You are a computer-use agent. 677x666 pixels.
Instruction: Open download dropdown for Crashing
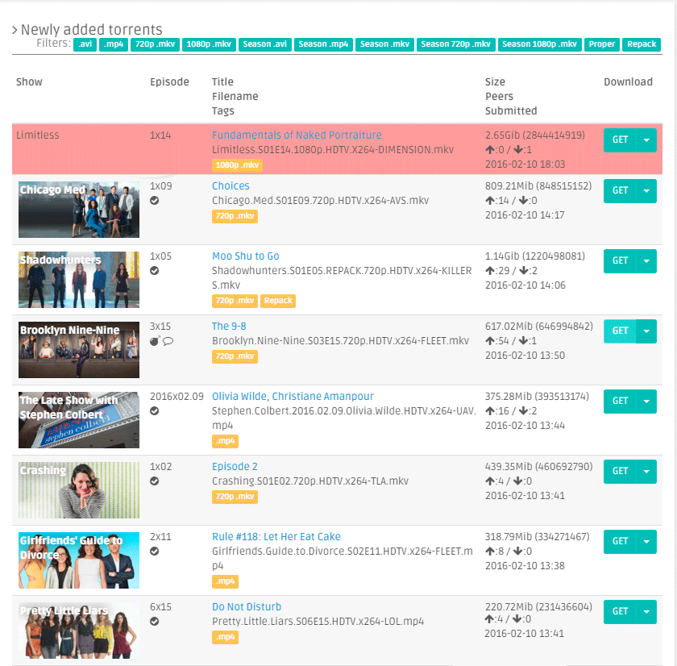tap(646, 471)
